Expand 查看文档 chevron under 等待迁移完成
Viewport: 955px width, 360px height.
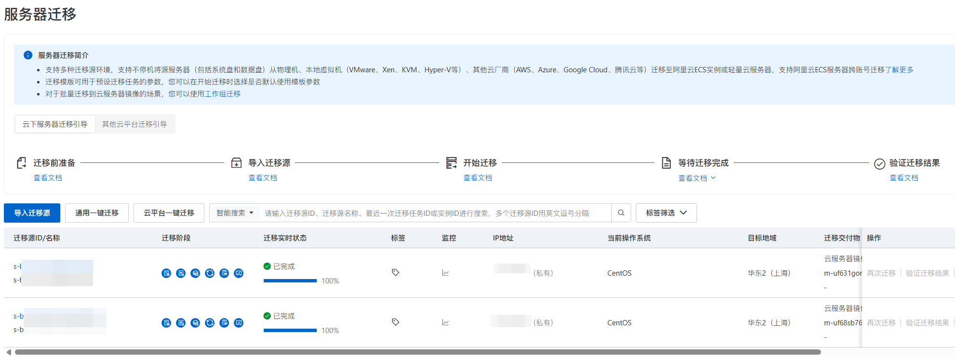click(x=713, y=178)
